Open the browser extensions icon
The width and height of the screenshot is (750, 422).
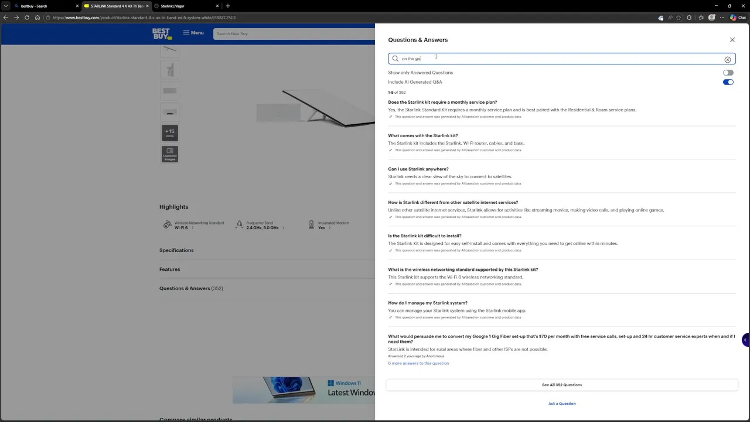click(689, 18)
